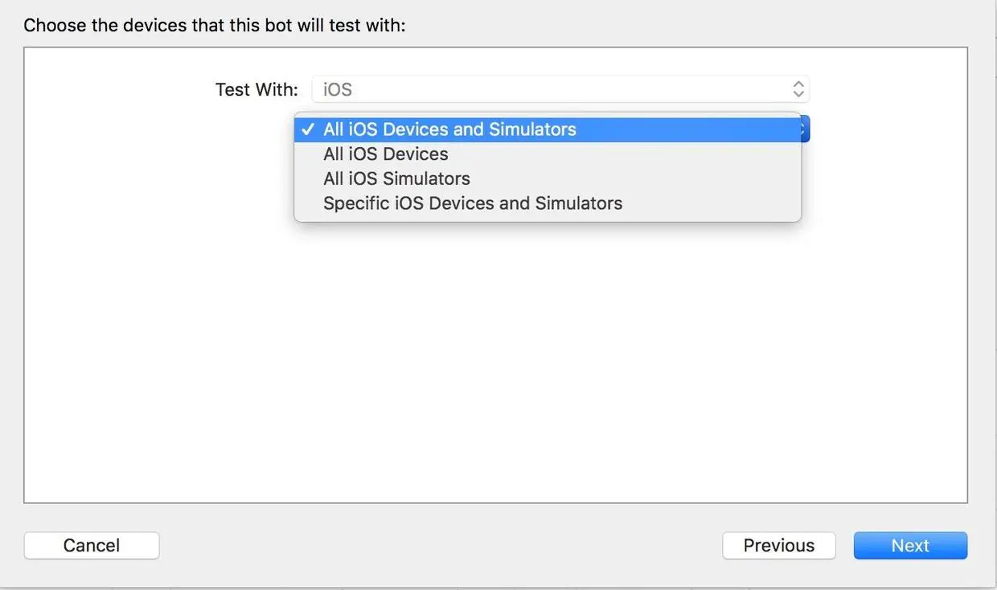Click the blue popup arrow behind the menu
997x590 pixels.
click(806, 129)
